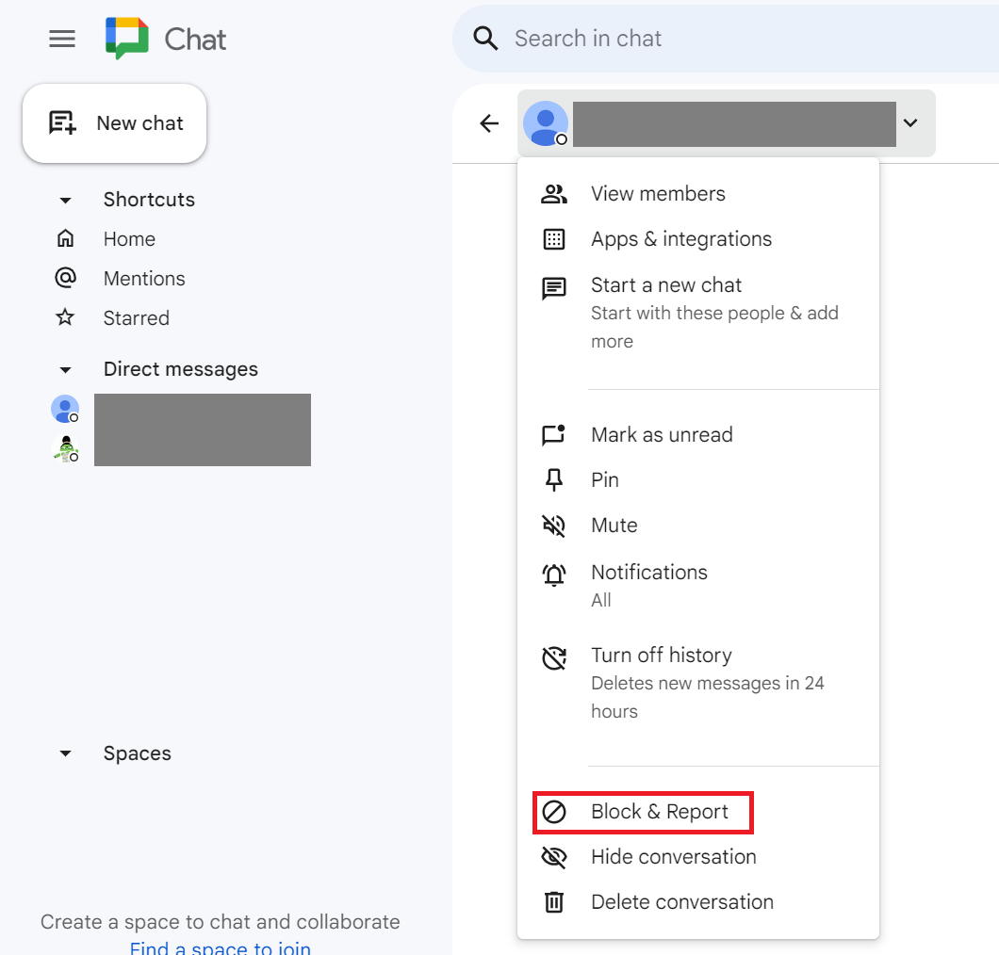Image resolution: width=999 pixels, height=955 pixels.
Task: Select Start a new chat option
Action: tap(698, 313)
